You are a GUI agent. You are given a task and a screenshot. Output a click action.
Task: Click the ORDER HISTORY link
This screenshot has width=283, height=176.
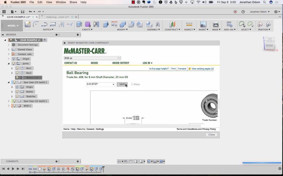click(121, 63)
